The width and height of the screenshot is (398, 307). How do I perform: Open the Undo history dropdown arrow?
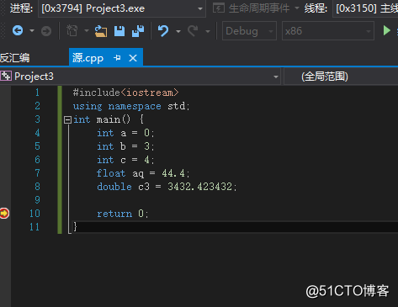click(178, 31)
